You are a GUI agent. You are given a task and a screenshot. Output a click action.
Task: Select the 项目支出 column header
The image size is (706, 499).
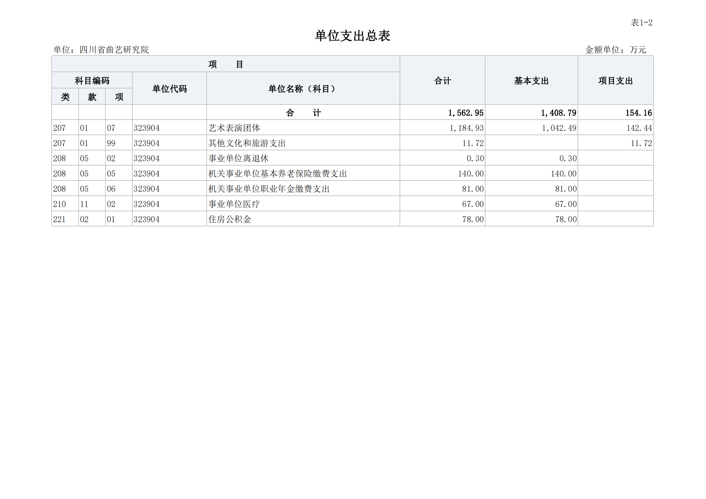616,81
